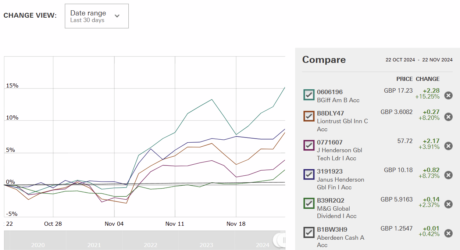Click the 2022 marker on timeline
Screen dimensions: 460x250
pos(150,245)
